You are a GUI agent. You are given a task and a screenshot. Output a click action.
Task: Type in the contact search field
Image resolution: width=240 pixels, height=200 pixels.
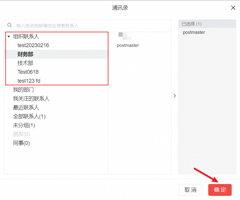click(x=89, y=26)
